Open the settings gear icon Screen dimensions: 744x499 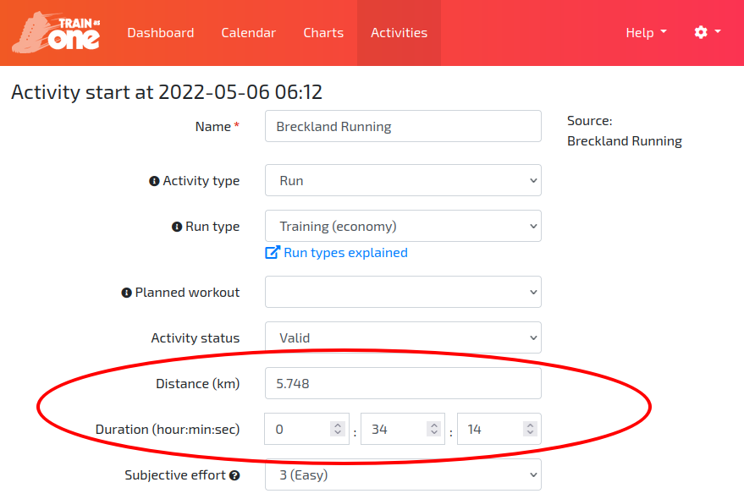click(701, 32)
